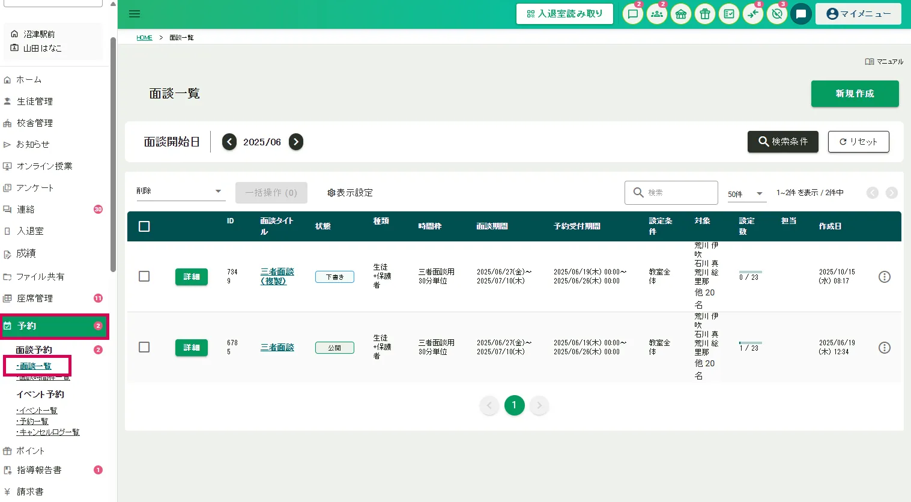The image size is (911, 502).
Task: Open the gift box icon in header
Action: 705,14
